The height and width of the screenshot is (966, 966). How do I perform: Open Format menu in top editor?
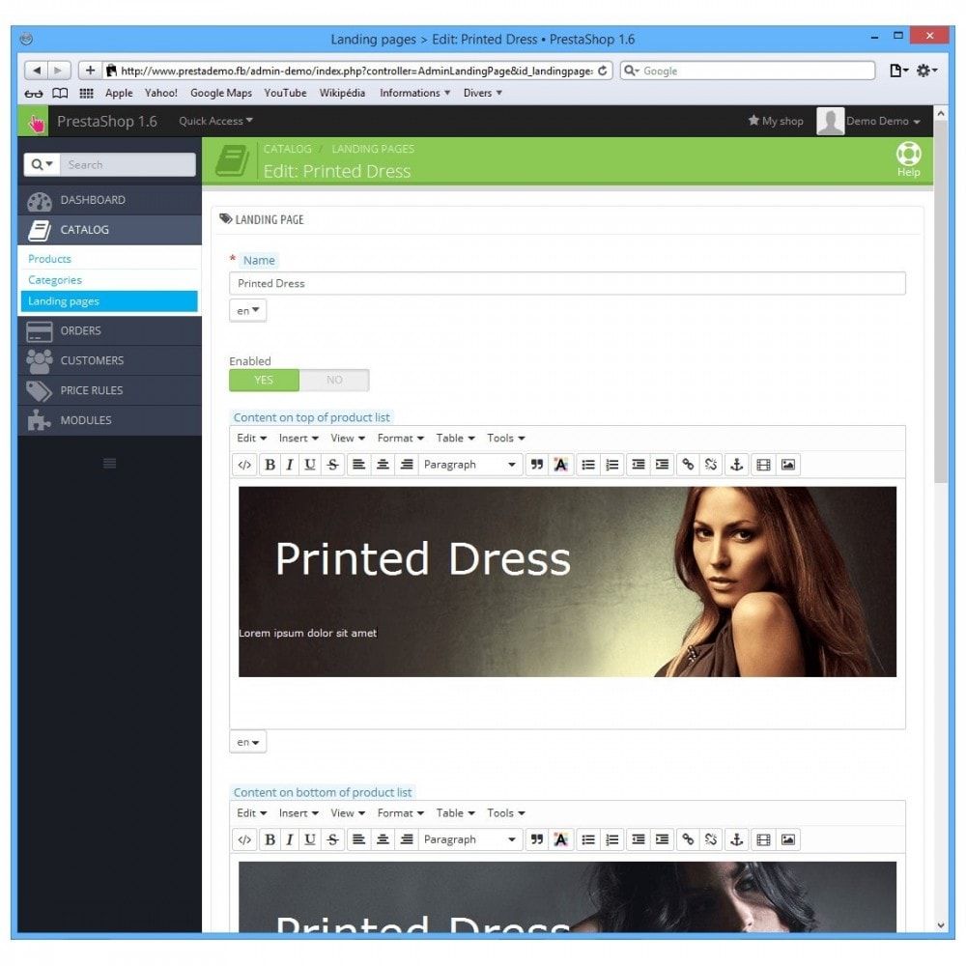[401, 438]
